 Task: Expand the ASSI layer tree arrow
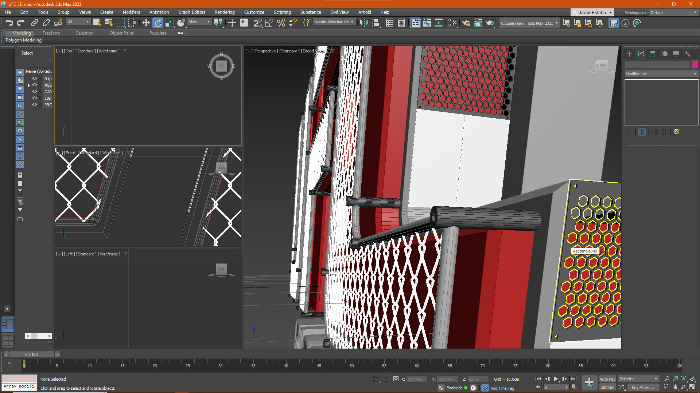28,85
